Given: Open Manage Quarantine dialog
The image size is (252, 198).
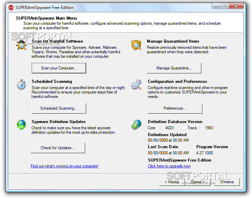Looking at the screenshot, I should [174, 68].
